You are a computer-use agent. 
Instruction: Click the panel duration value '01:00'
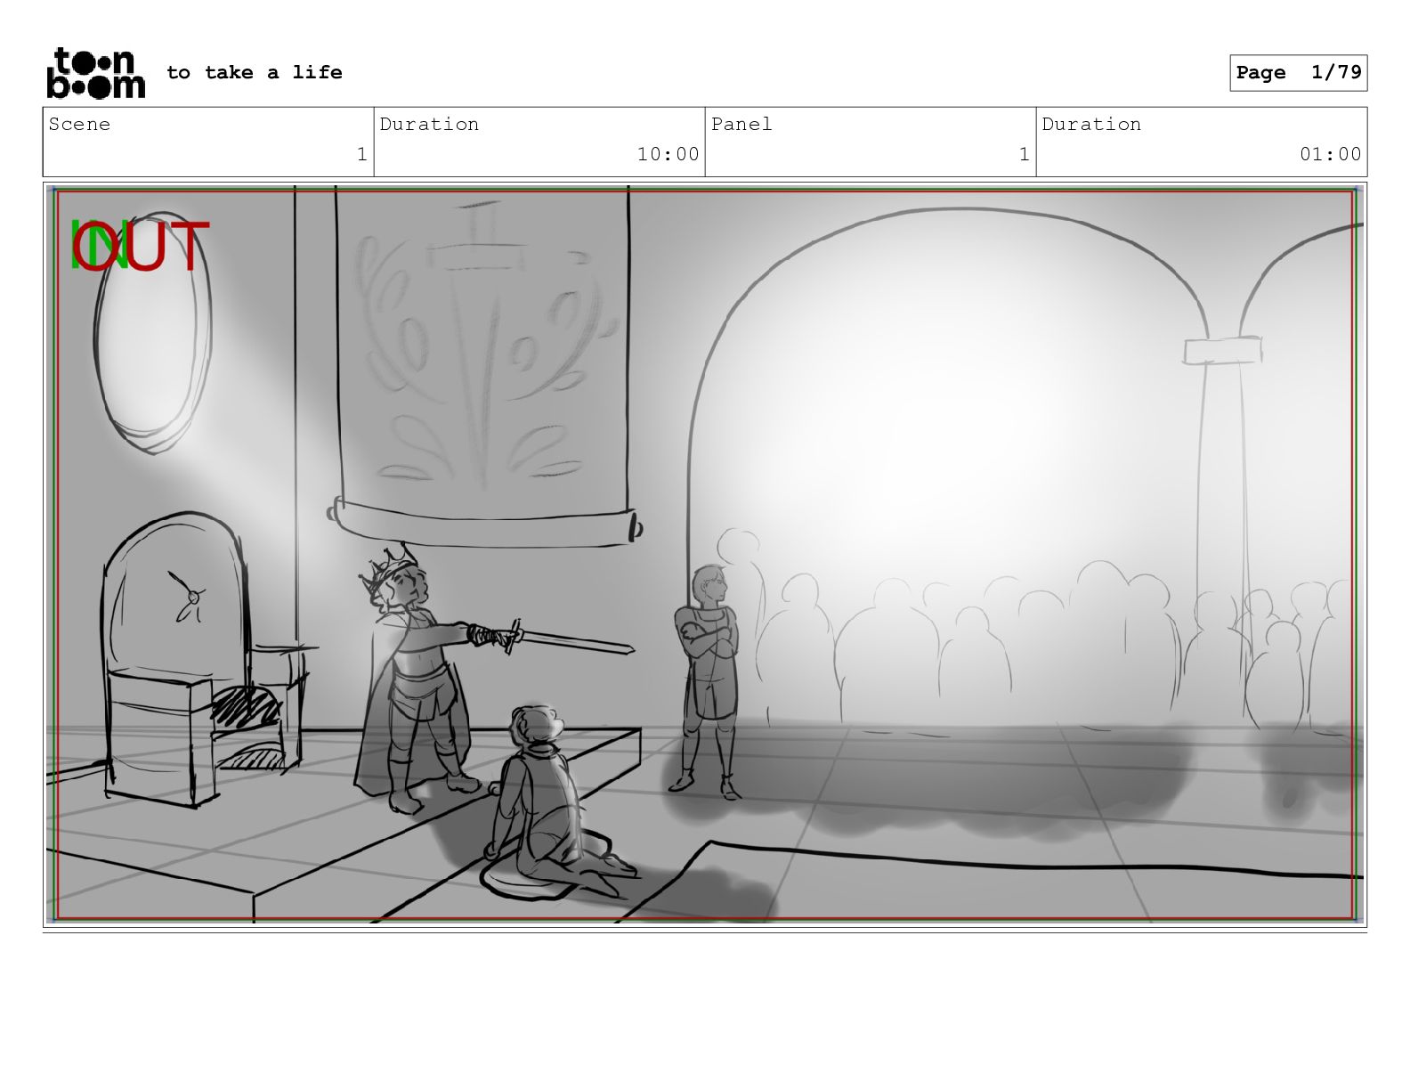1331,154
